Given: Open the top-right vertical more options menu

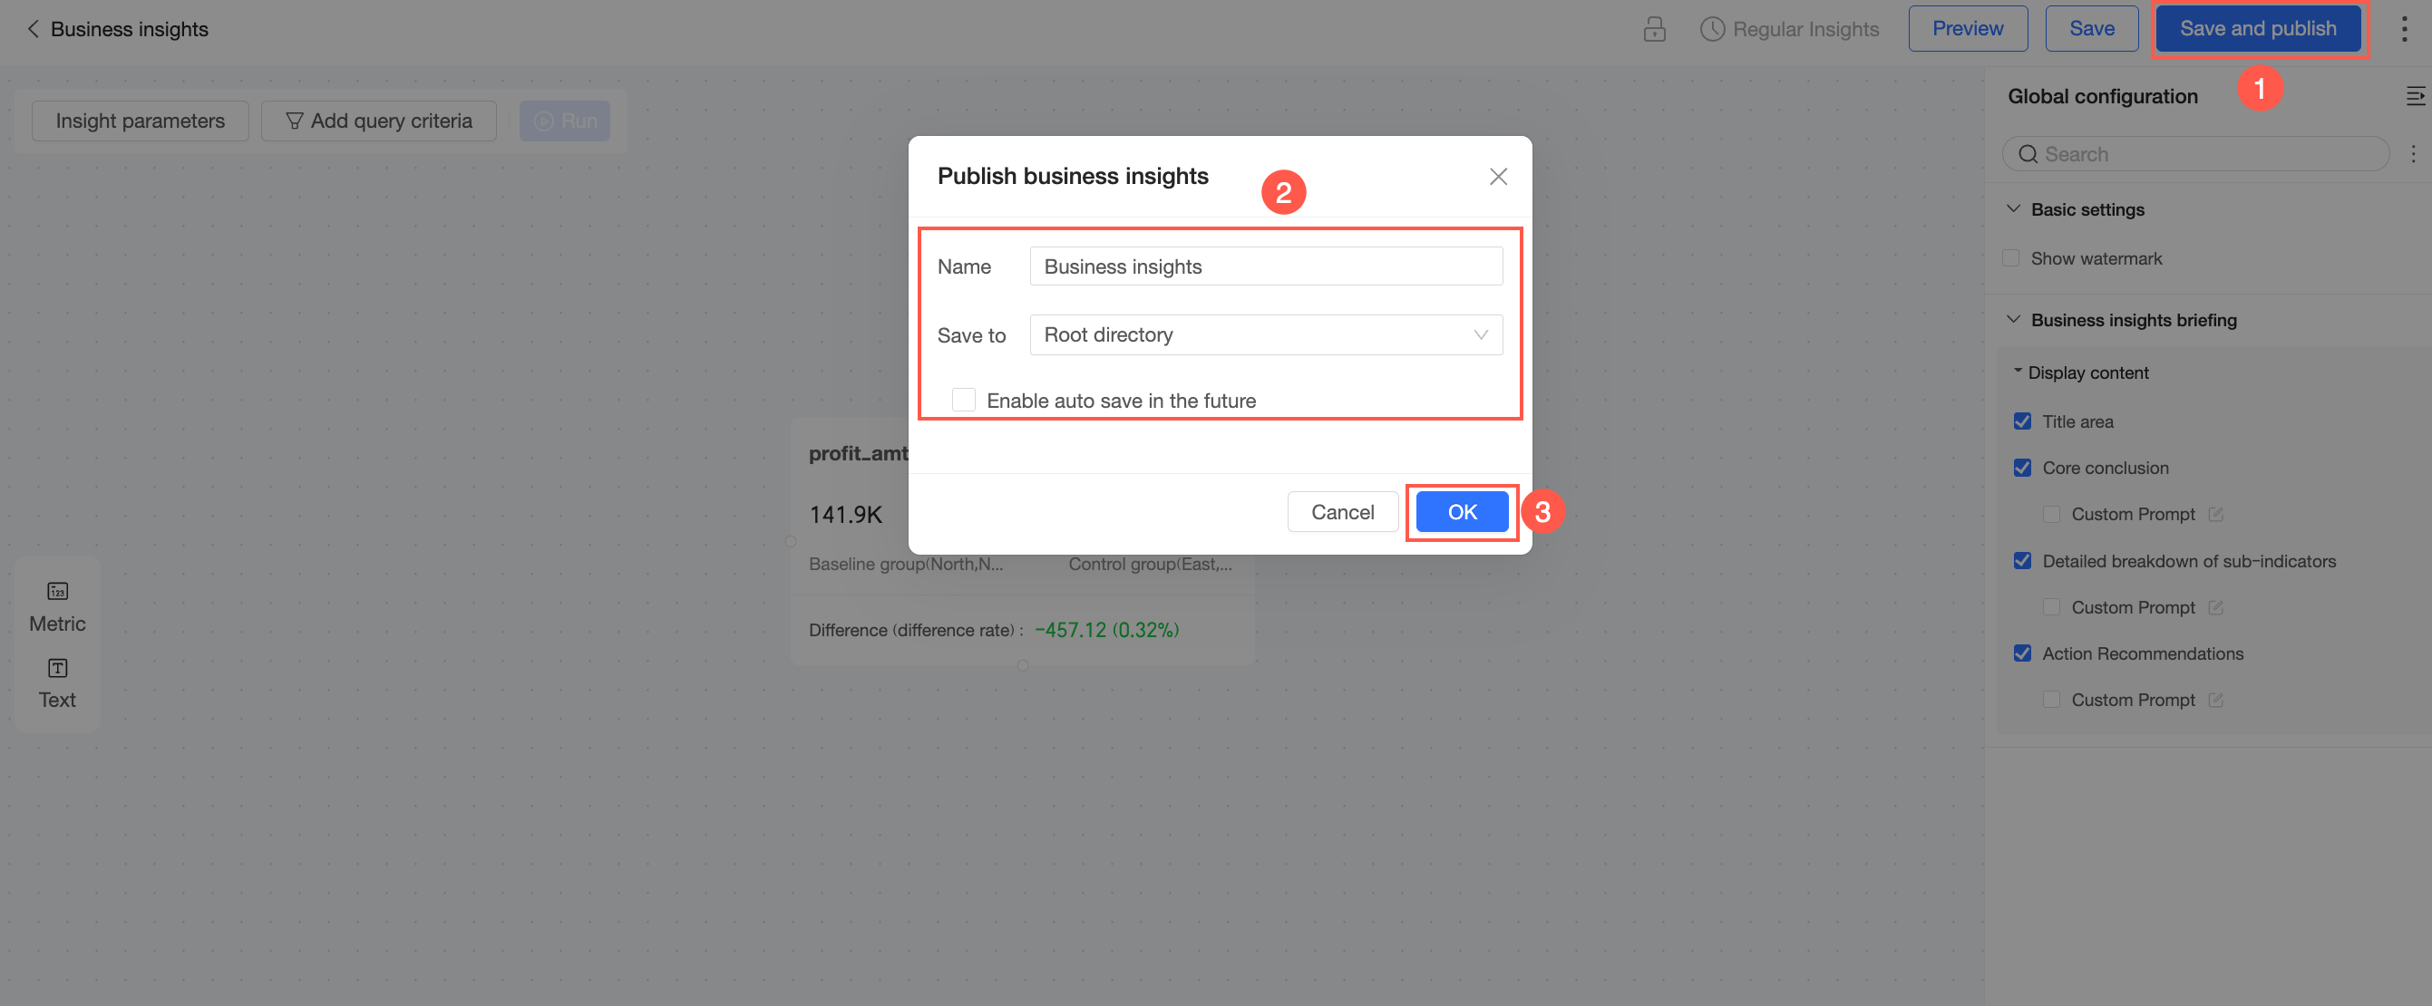Looking at the screenshot, I should (2404, 29).
